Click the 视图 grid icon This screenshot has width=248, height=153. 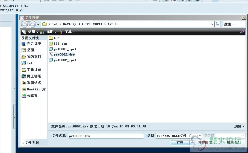pos(42,32)
